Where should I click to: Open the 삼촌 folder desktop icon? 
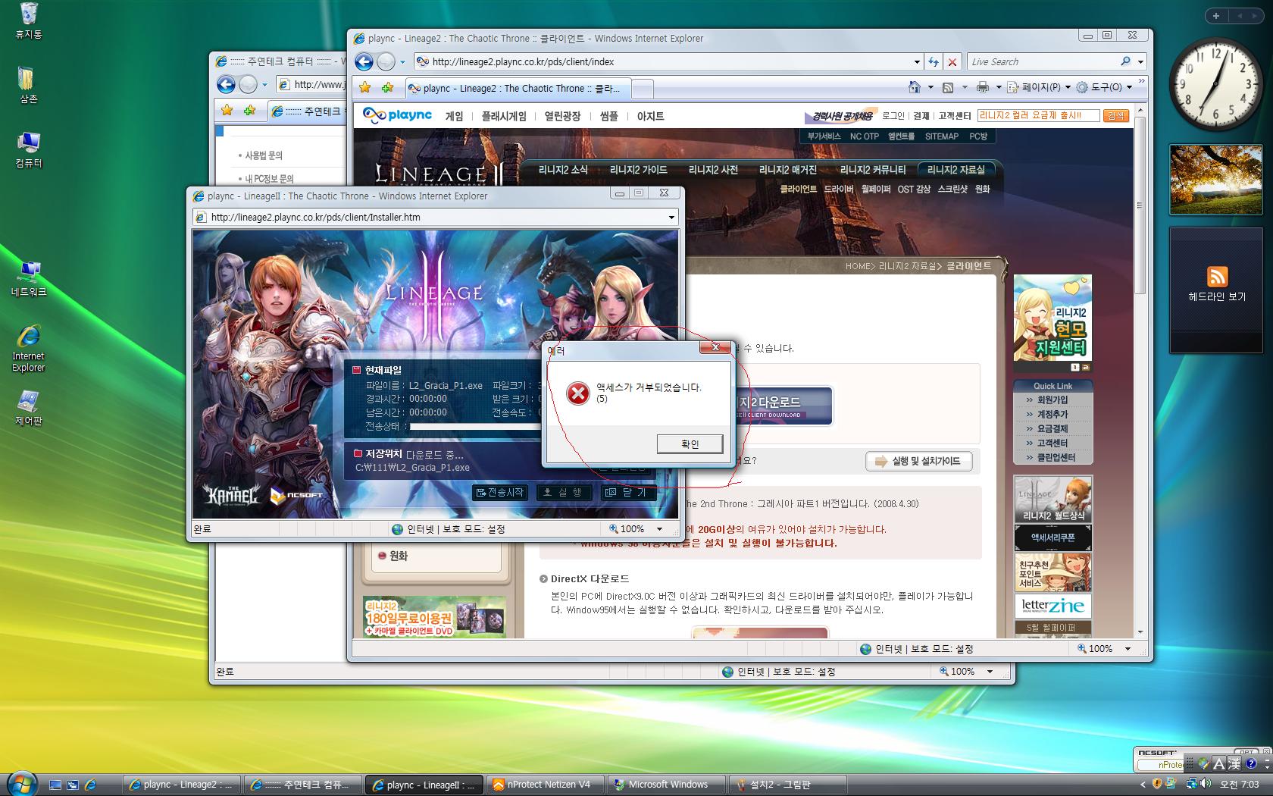click(28, 85)
